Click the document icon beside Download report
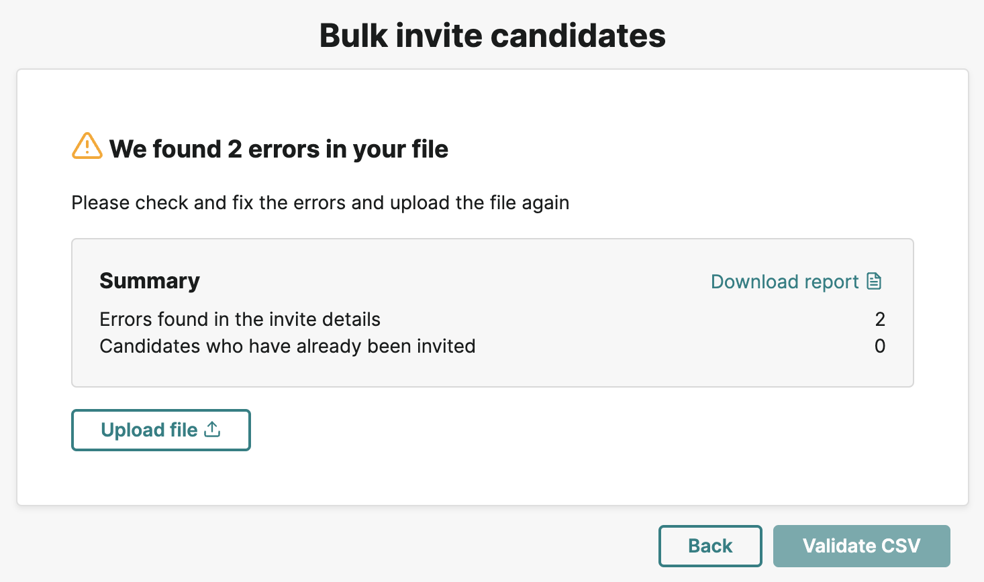The height and width of the screenshot is (582, 984). 874,281
